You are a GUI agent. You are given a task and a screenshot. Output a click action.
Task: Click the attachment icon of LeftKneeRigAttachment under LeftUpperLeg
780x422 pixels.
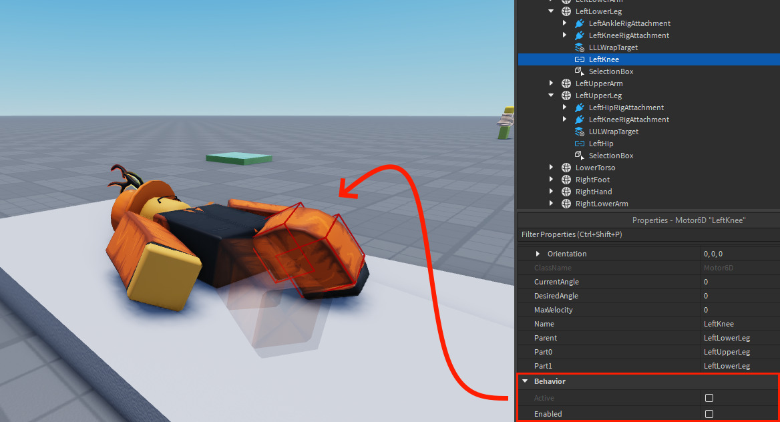pyautogui.click(x=580, y=120)
